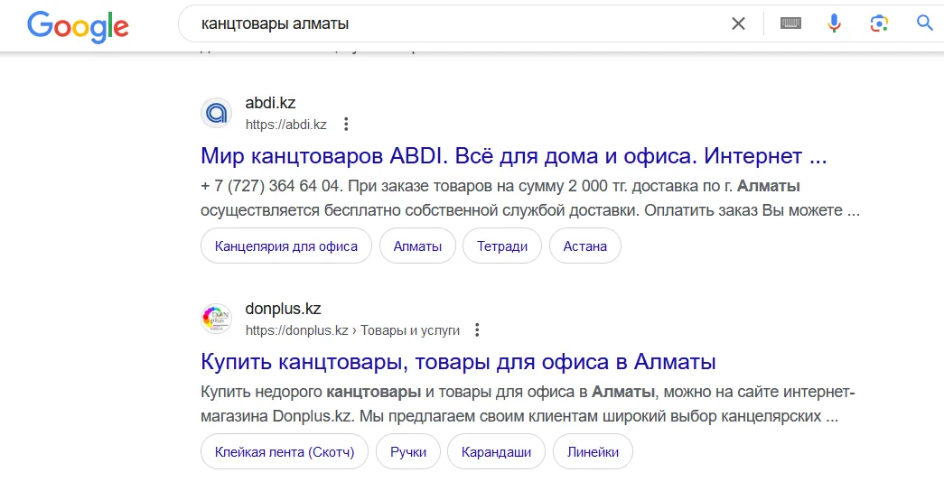Click the snippet line starting осуществляется бесплатно
The height and width of the screenshot is (482, 944).
point(529,211)
